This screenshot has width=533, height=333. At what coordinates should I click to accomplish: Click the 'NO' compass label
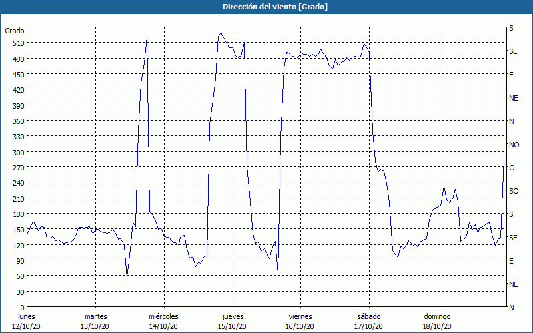(x=514, y=145)
